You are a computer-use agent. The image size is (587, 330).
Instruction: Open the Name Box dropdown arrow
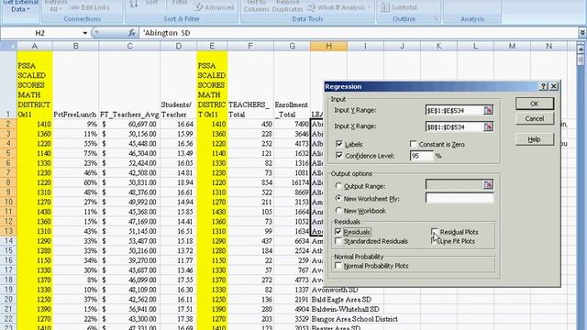pos(85,33)
